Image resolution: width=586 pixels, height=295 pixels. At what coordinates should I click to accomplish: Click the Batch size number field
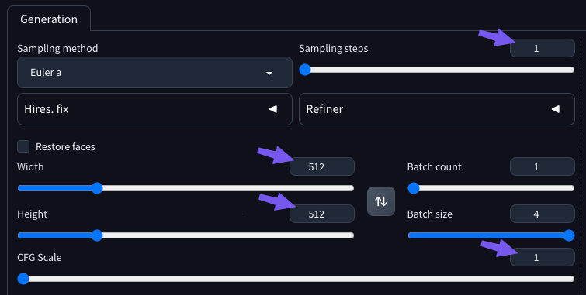tap(543, 214)
